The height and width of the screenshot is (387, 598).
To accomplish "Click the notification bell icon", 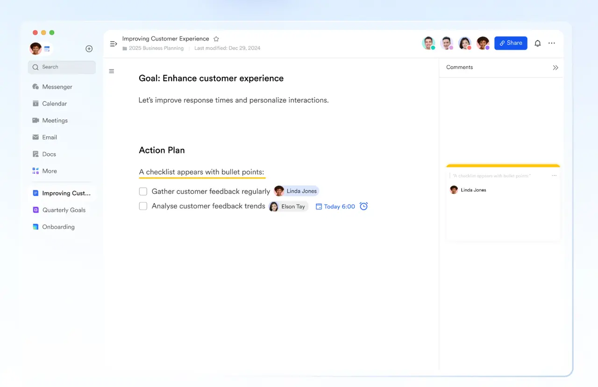I will click(x=537, y=43).
